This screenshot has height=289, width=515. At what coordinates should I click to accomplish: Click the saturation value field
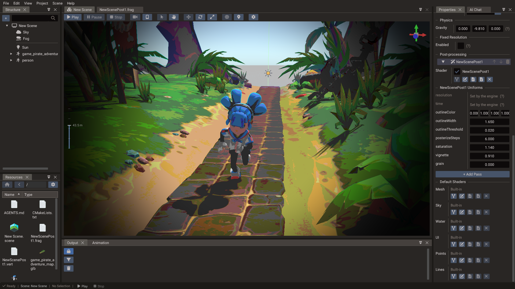(490, 147)
